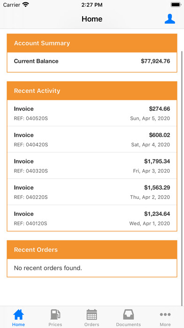Tap the Recent Activity header
184x328 pixels.
[x=92, y=91]
